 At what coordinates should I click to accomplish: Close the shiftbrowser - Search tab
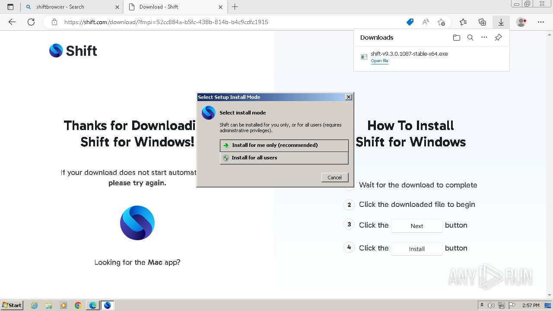[x=118, y=7]
